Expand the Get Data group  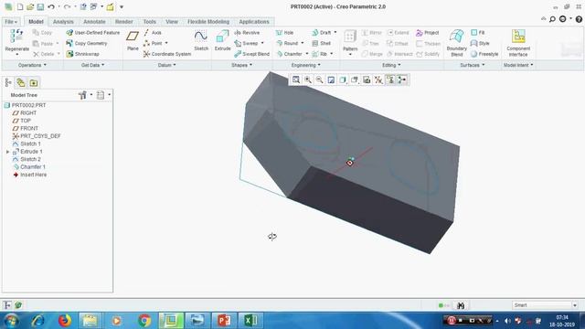(x=92, y=65)
